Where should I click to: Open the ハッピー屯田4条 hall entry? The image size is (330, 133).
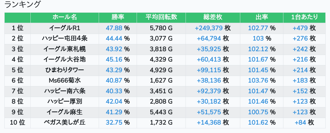tap(65, 39)
